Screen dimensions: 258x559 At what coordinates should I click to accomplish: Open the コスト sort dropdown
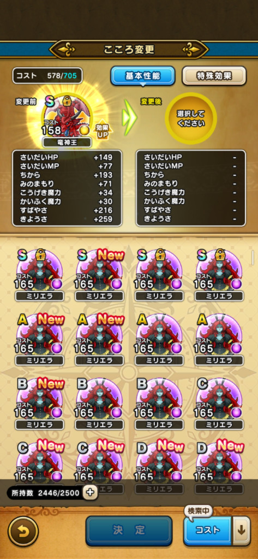click(x=208, y=531)
